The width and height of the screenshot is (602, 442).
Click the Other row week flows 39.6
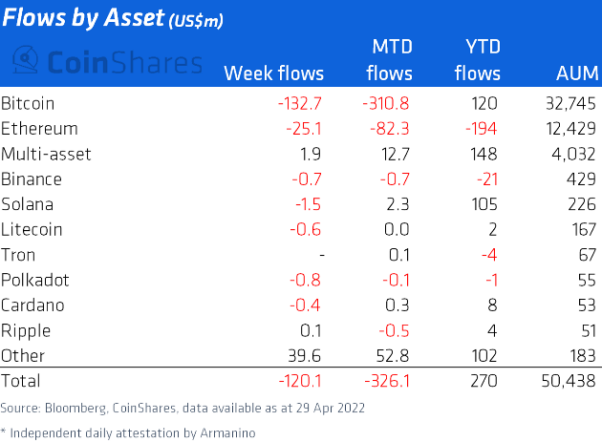click(x=305, y=356)
